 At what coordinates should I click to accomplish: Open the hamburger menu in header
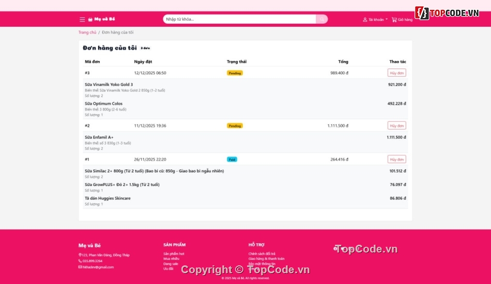click(82, 20)
